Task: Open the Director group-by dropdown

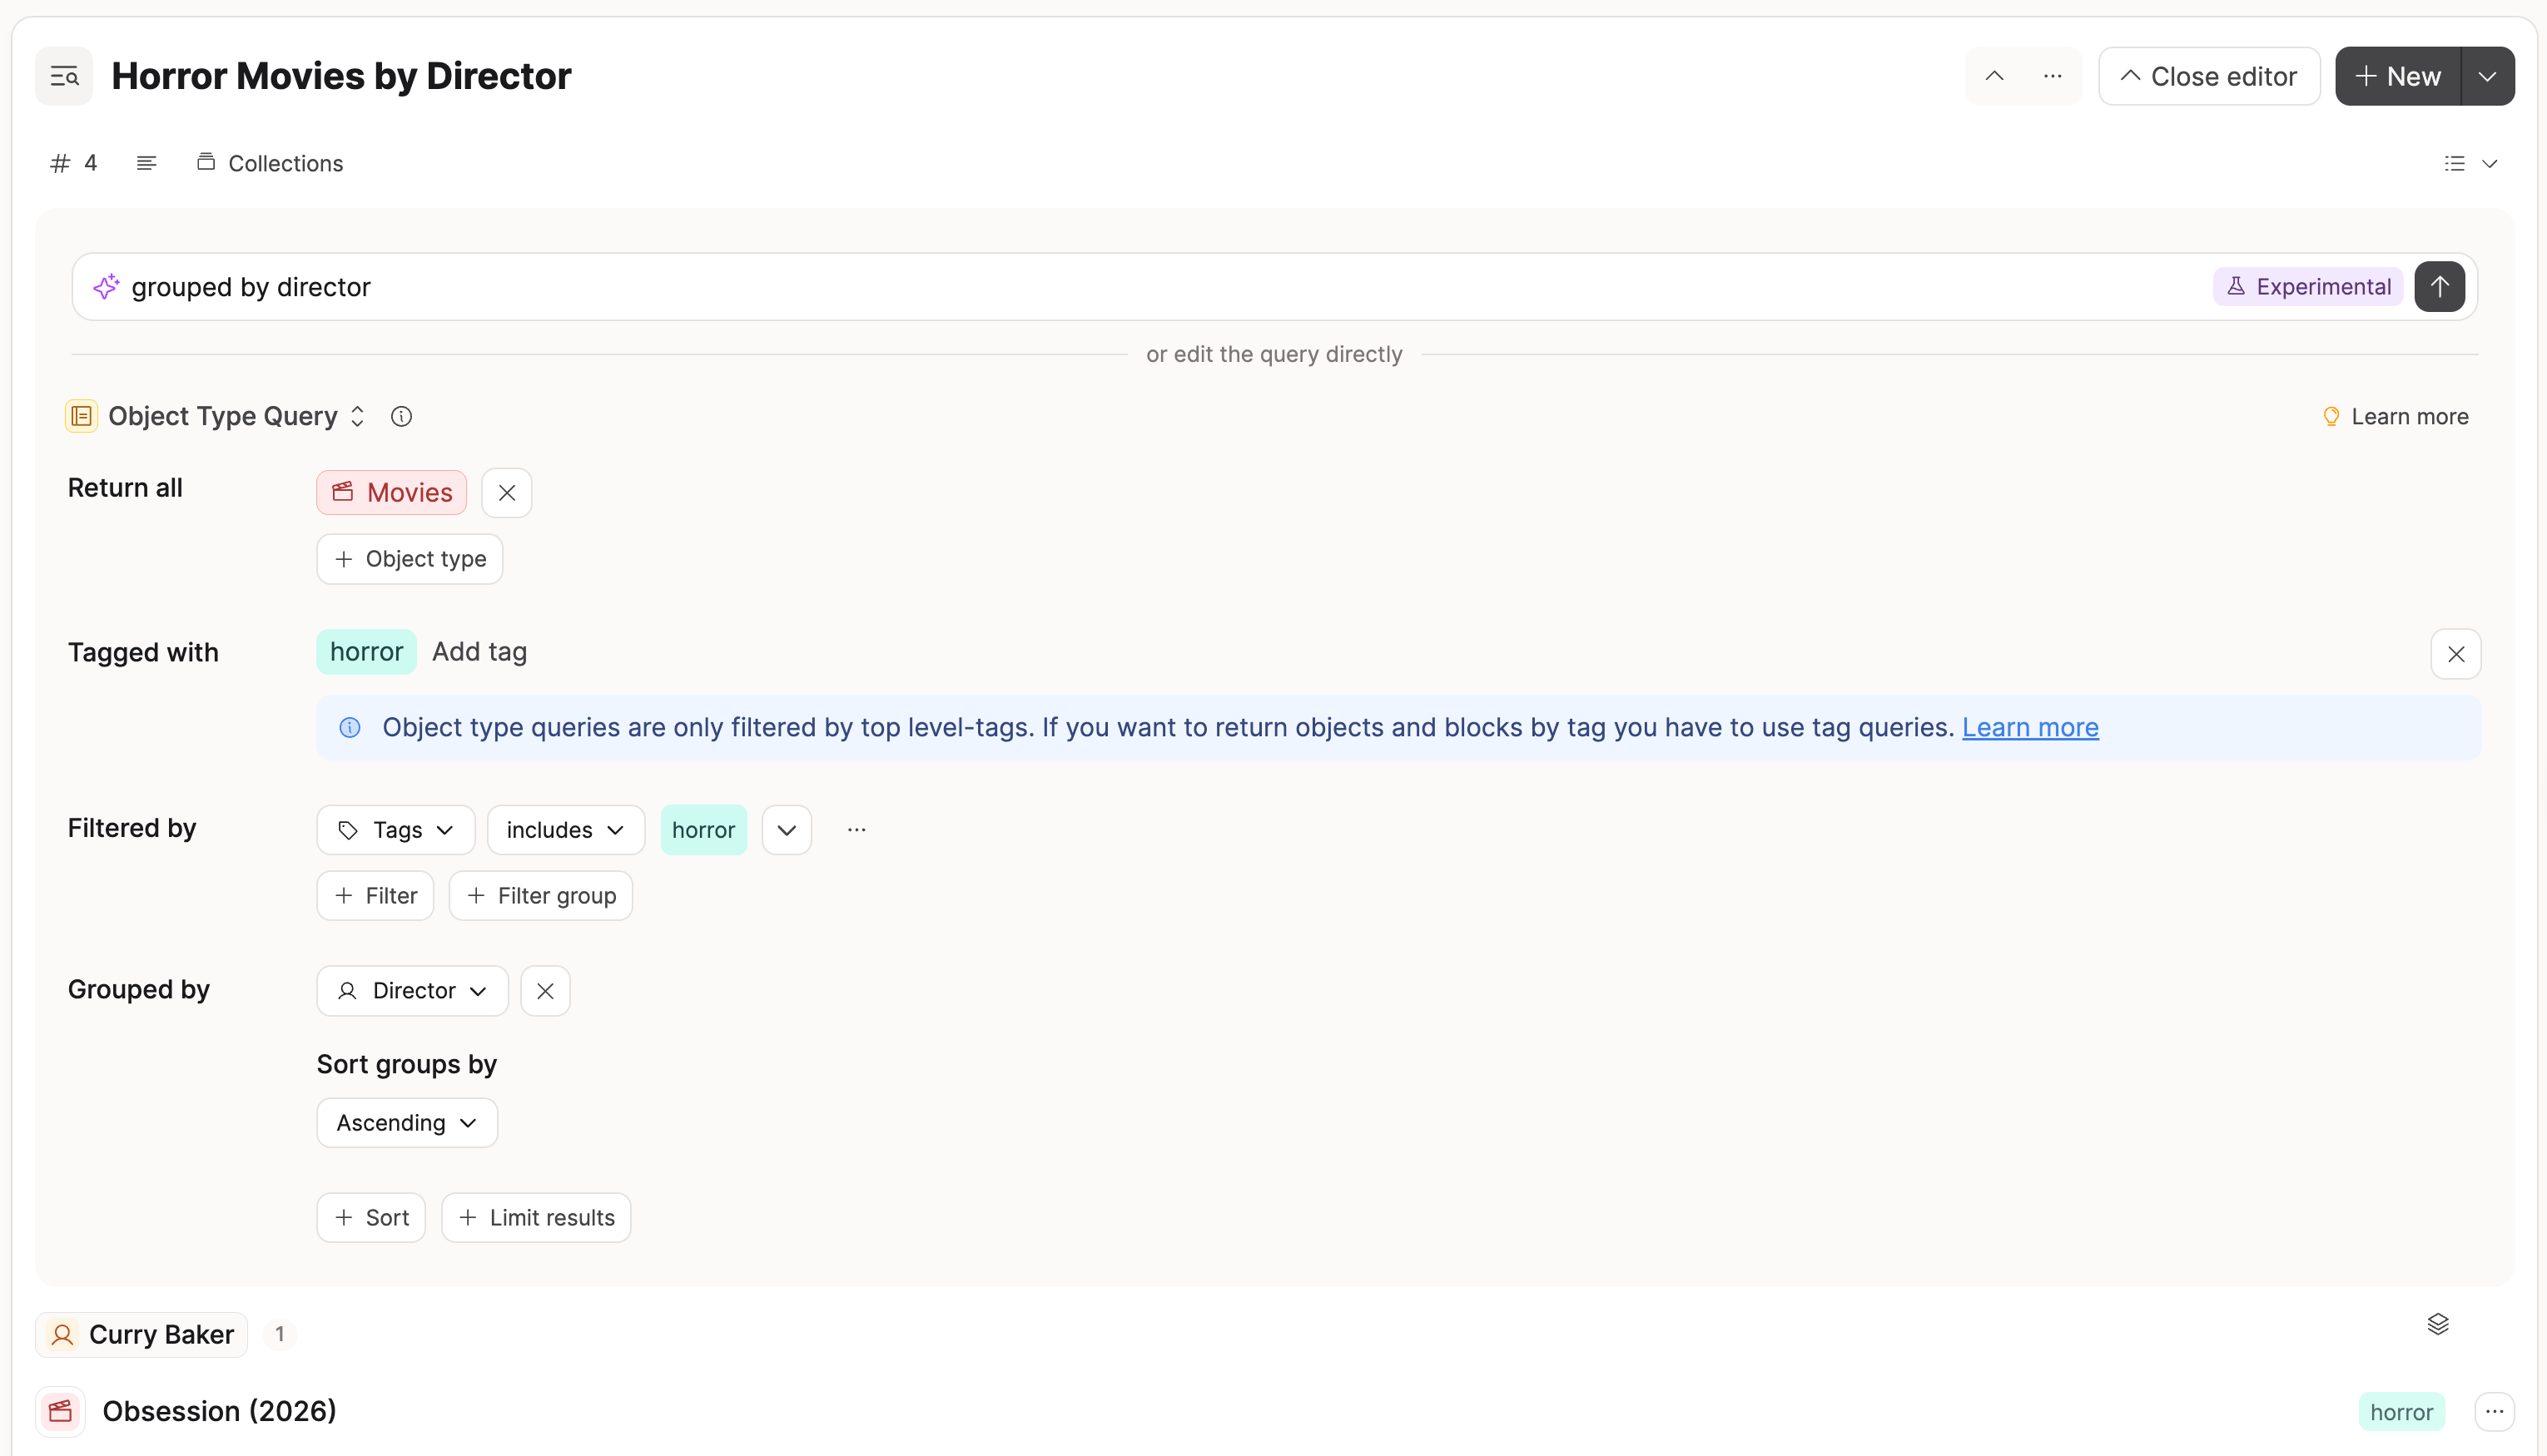Action: tap(412, 991)
